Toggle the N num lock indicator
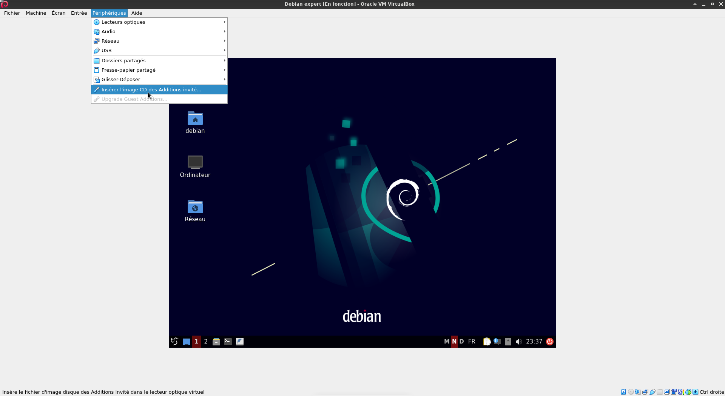The height and width of the screenshot is (396, 725). pyautogui.click(x=454, y=341)
